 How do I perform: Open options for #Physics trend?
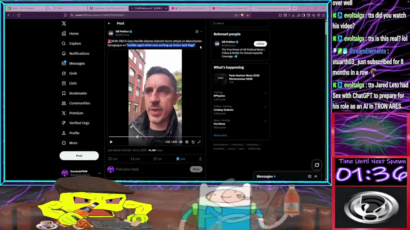pyautogui.click(x=265, y=93)
